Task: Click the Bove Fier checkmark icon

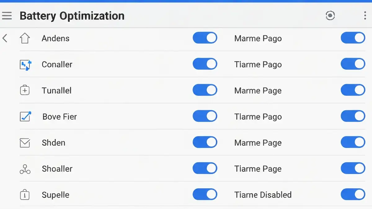Action: 25,116
